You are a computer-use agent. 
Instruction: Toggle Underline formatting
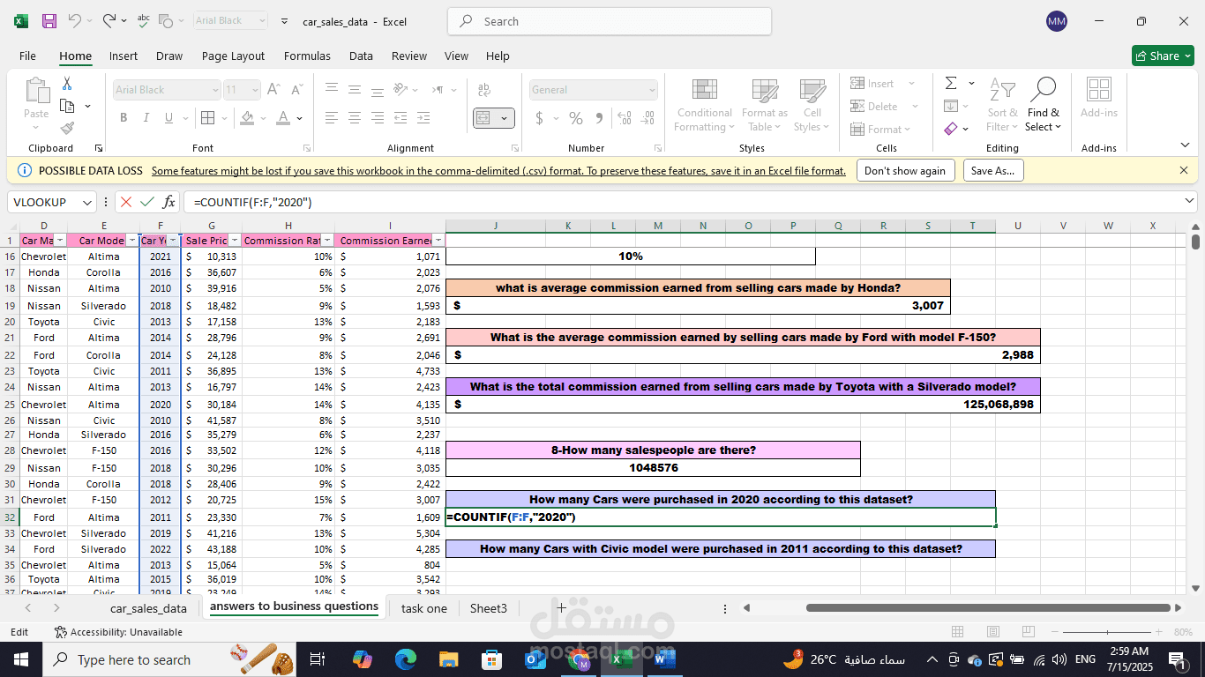pos(167,118)
